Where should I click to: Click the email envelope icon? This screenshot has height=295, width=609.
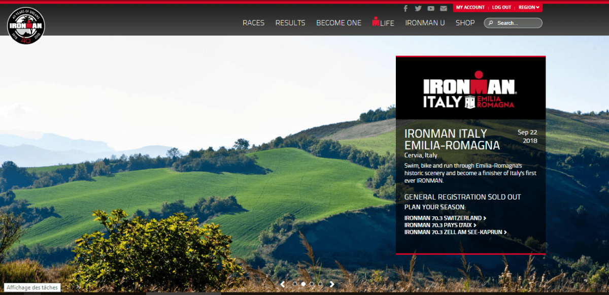pyautogui.click(x=444, y=8)
